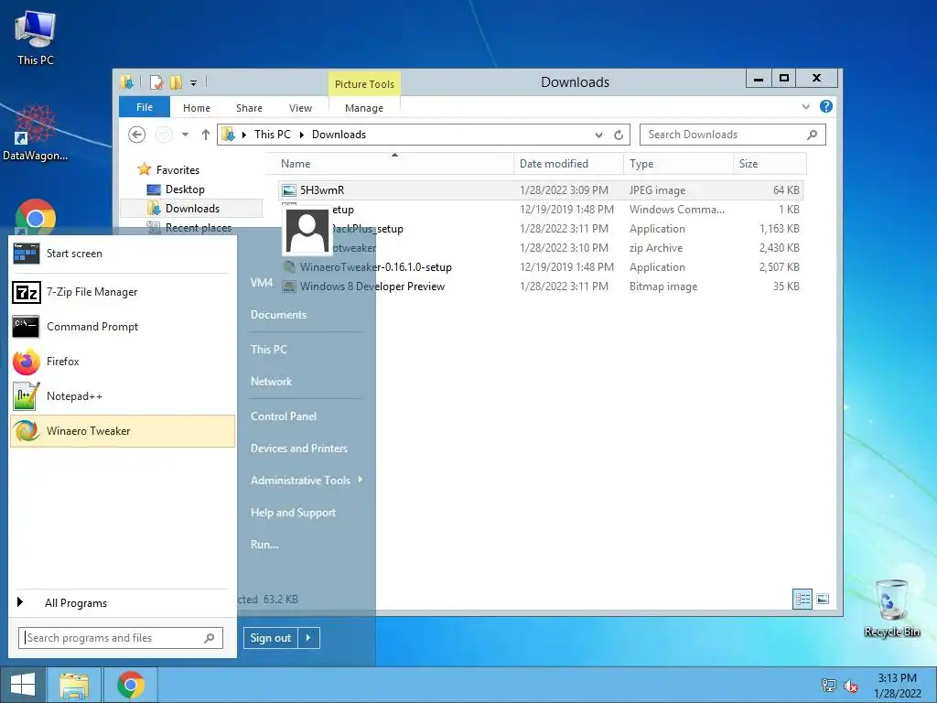
Task: Select the WinaeroTweaker-0.16.1.0-setup file
Action: click(541, 267)
